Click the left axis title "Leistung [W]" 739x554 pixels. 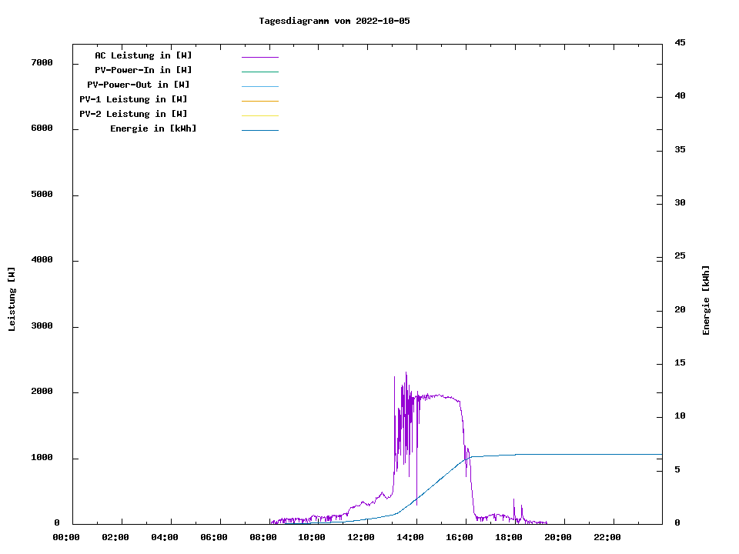12,299
